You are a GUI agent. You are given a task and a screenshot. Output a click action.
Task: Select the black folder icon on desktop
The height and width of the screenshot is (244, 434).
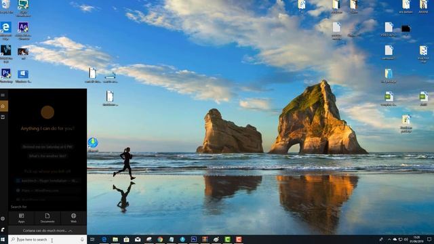(x=406, y=28)
